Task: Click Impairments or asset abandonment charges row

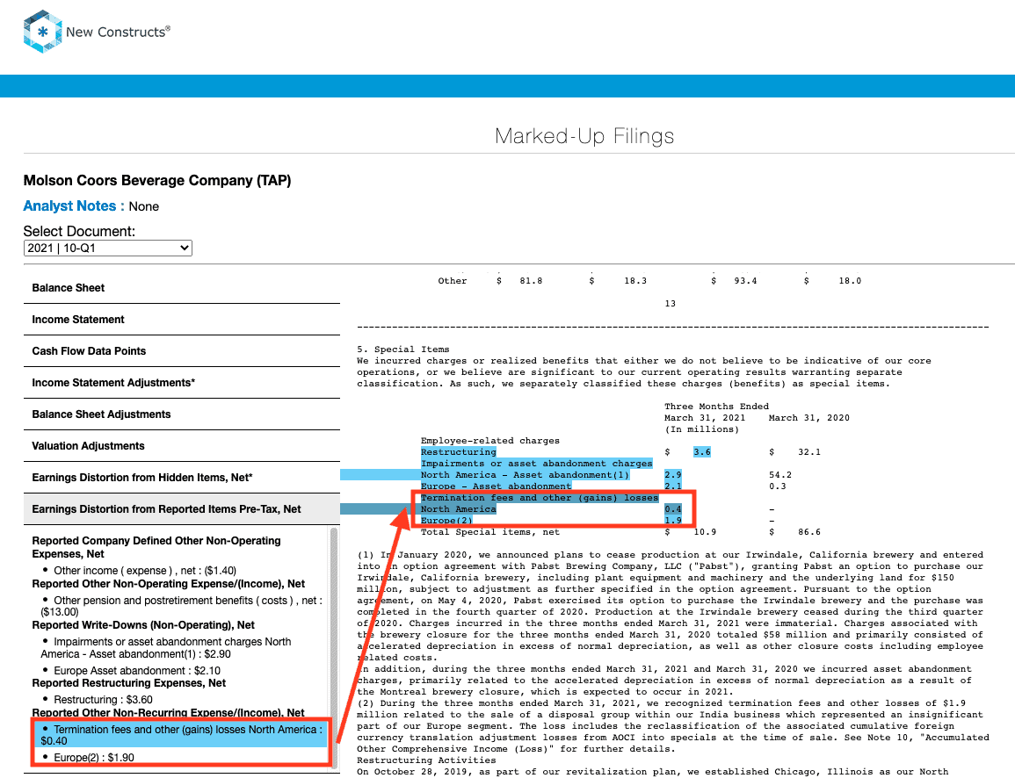Action: click(x=537, y=464)
